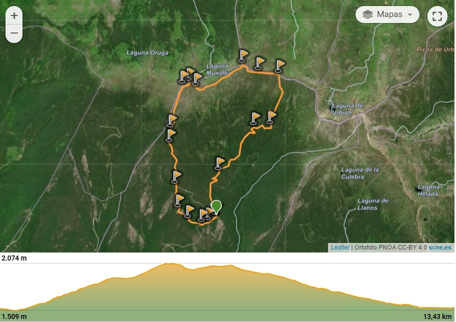This screenshot has height=322, width=456.
Task: Click the Laguna Helada map label
Action: tap(428, 190)
